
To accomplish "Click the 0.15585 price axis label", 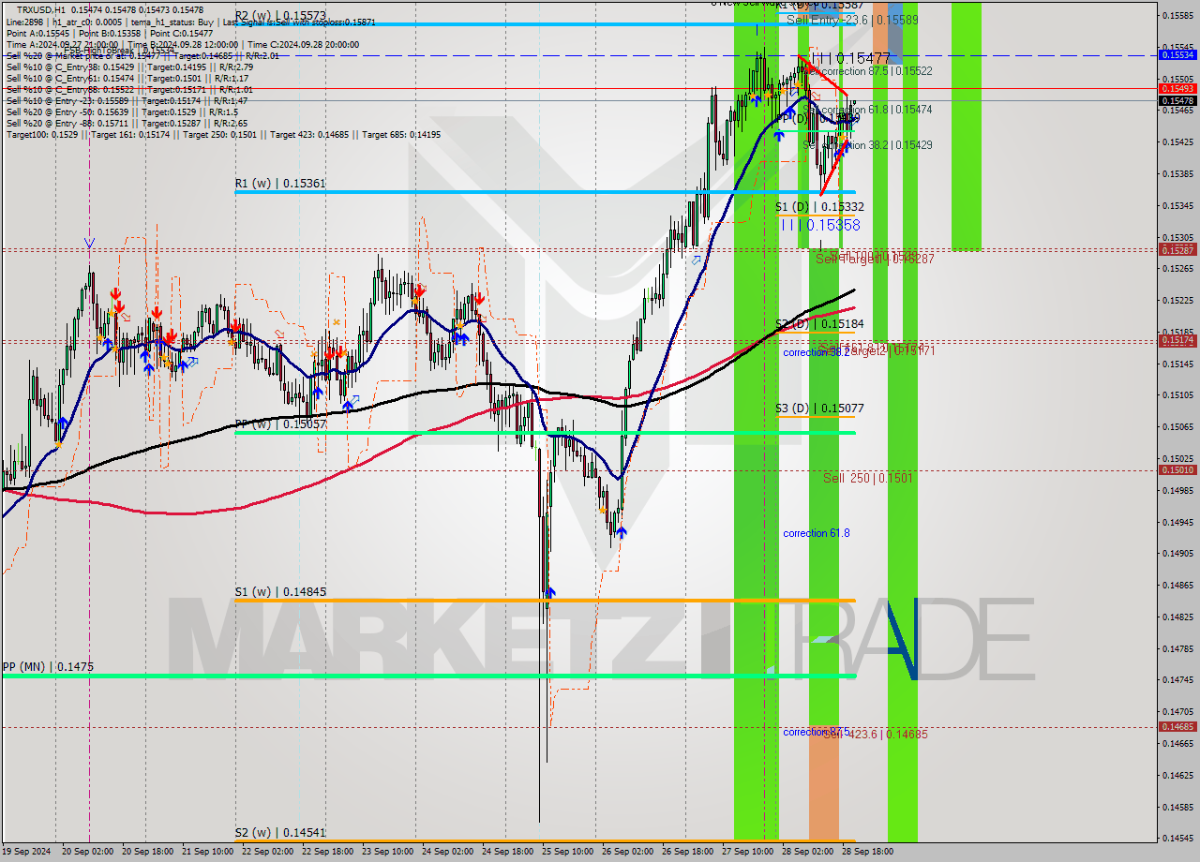I will click(x=1177, y=15).
